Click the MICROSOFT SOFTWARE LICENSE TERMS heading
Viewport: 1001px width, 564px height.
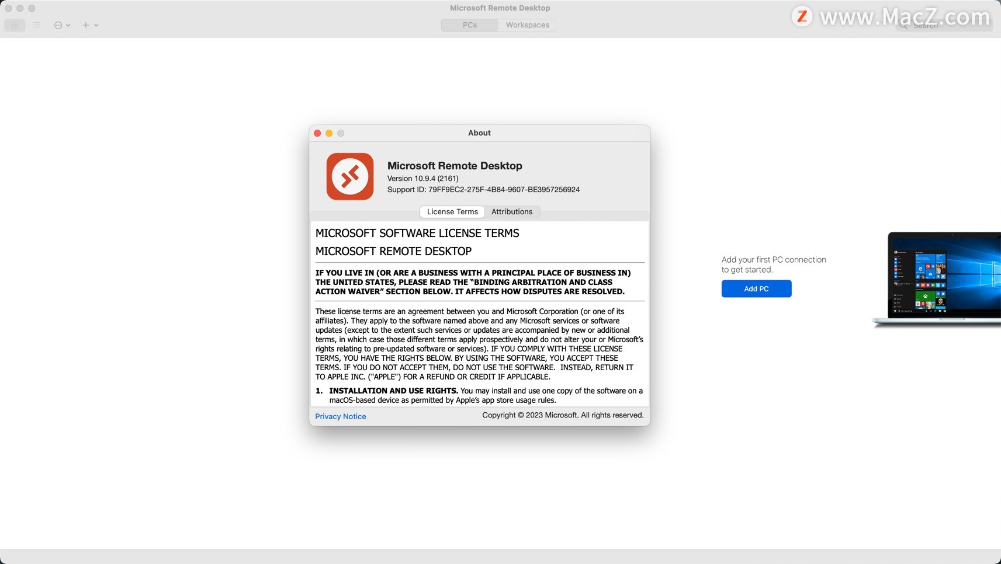(417, 234)
